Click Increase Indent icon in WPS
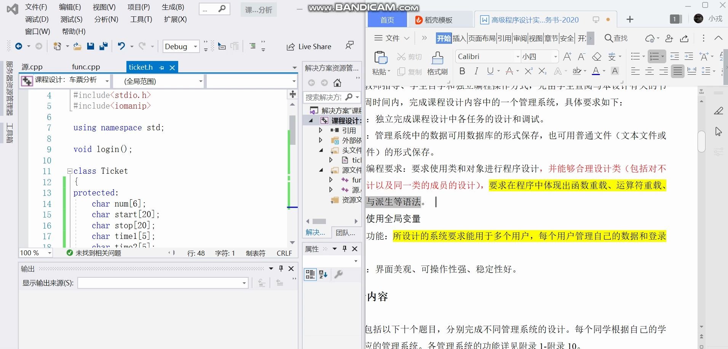This screenshot has width=728, height=349. pyautogui.click(x=689, y=57)
